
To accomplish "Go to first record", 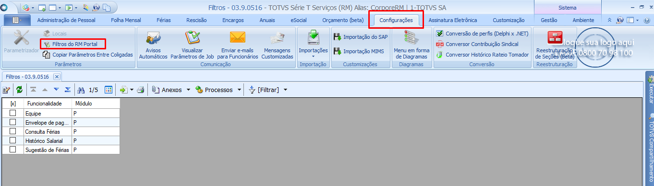I will point(33,90).
